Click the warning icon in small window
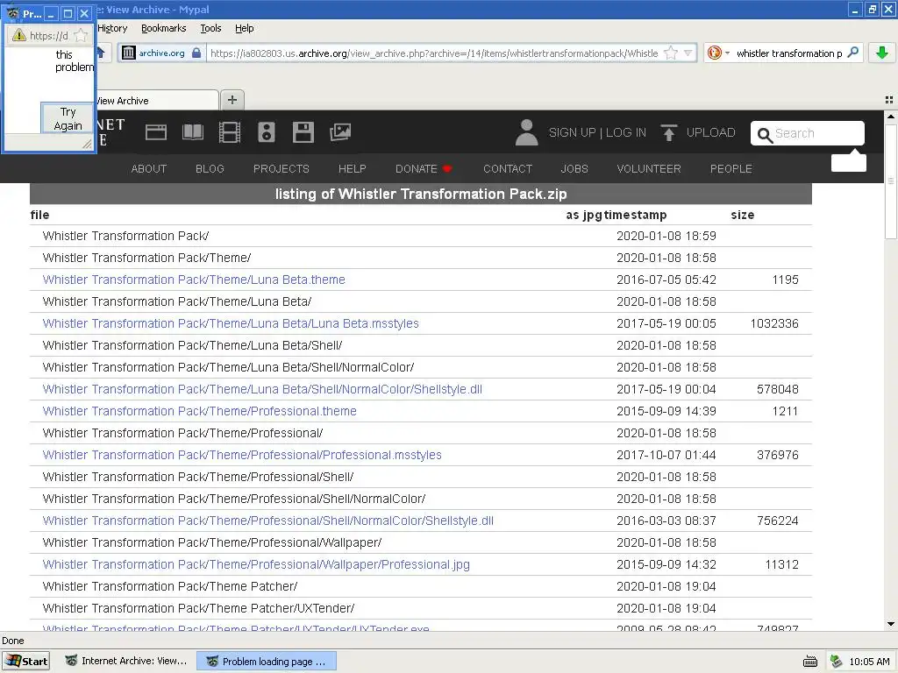This screenshot has height=673, width=898. point(19,35)
